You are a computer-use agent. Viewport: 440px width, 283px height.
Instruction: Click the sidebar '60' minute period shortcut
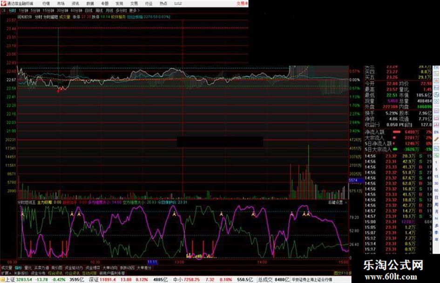coord(436,191)
